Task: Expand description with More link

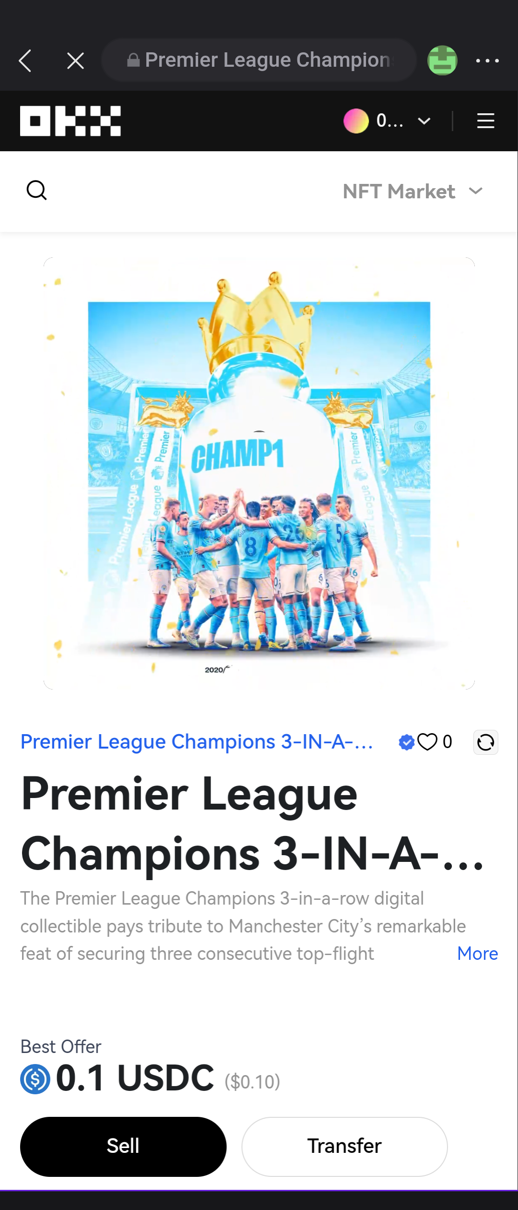Action: (x=478, y=954)
